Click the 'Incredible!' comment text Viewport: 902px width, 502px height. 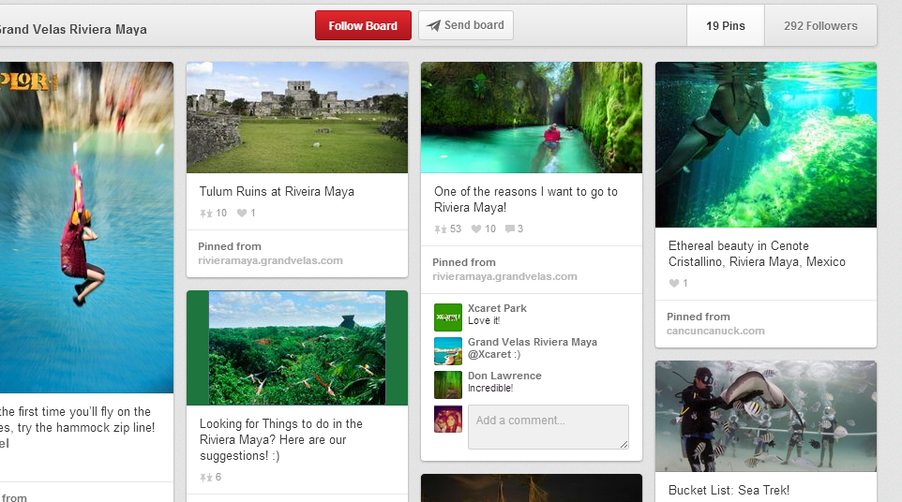pos(490,389)
